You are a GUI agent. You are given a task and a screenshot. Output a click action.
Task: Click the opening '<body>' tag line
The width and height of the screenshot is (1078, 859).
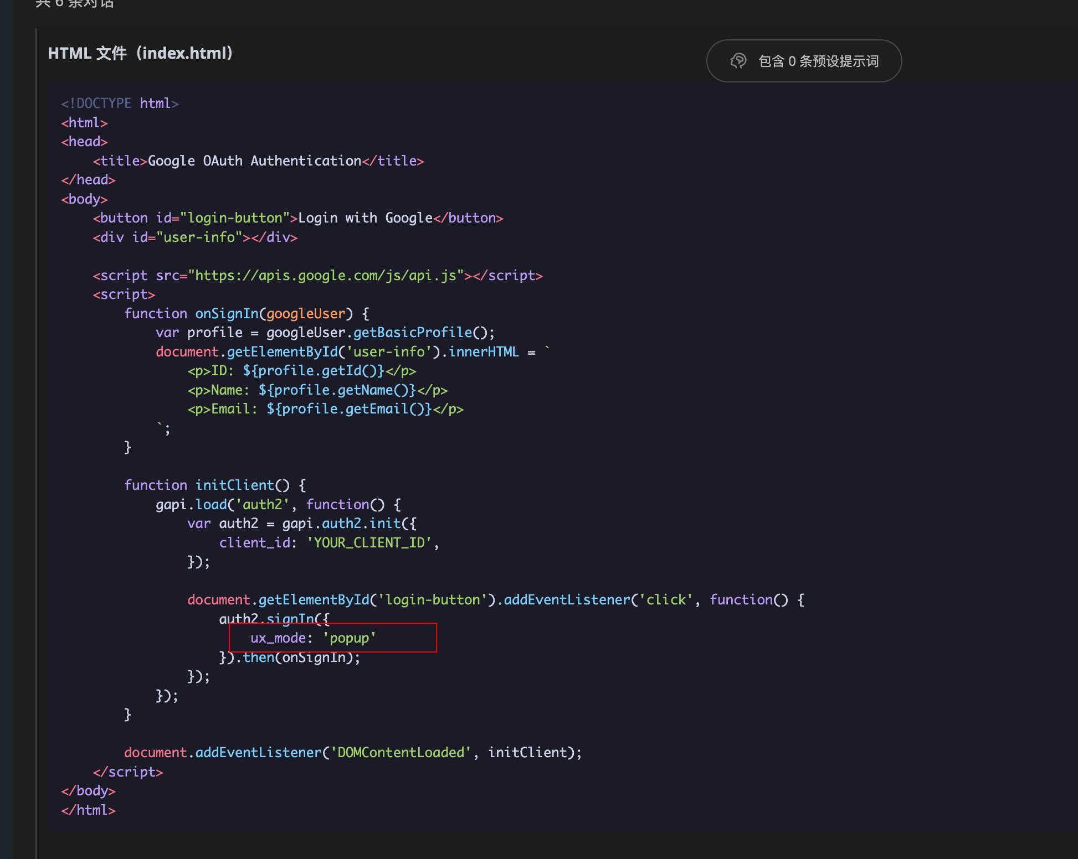pyautogui.click(x=84, y=199)
